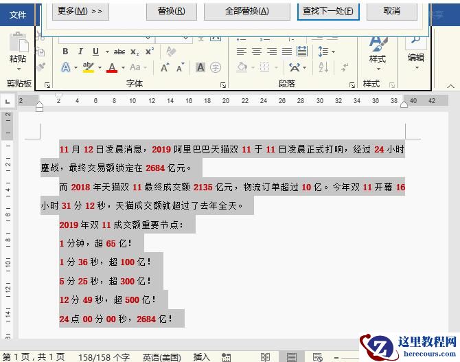Click Find Next (查找下一处) button
The image size is (460, 362).
(x=328, y=12)
